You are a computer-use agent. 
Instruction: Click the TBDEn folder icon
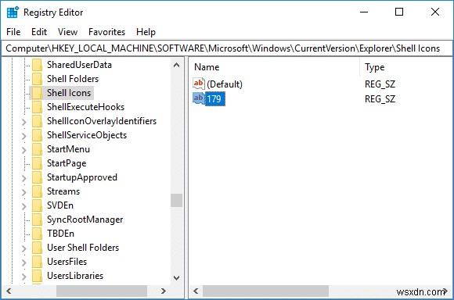click(x=37, y=234)
